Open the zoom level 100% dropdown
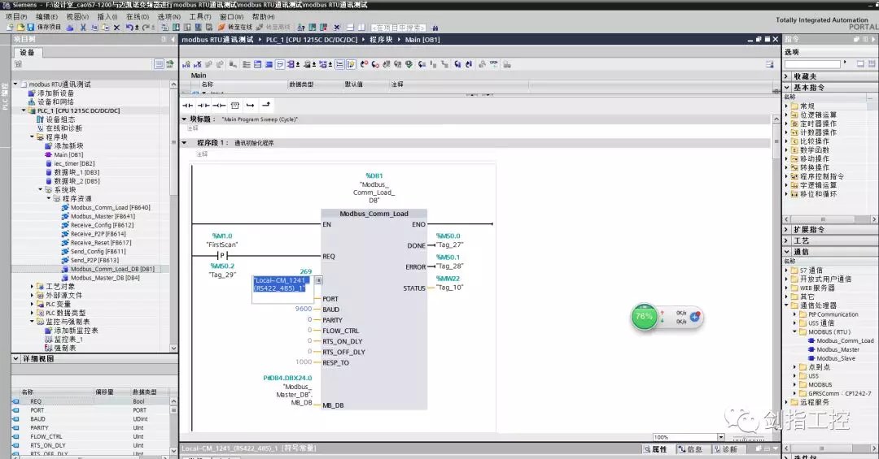This screenshot has height=459, width=879. 720,437
